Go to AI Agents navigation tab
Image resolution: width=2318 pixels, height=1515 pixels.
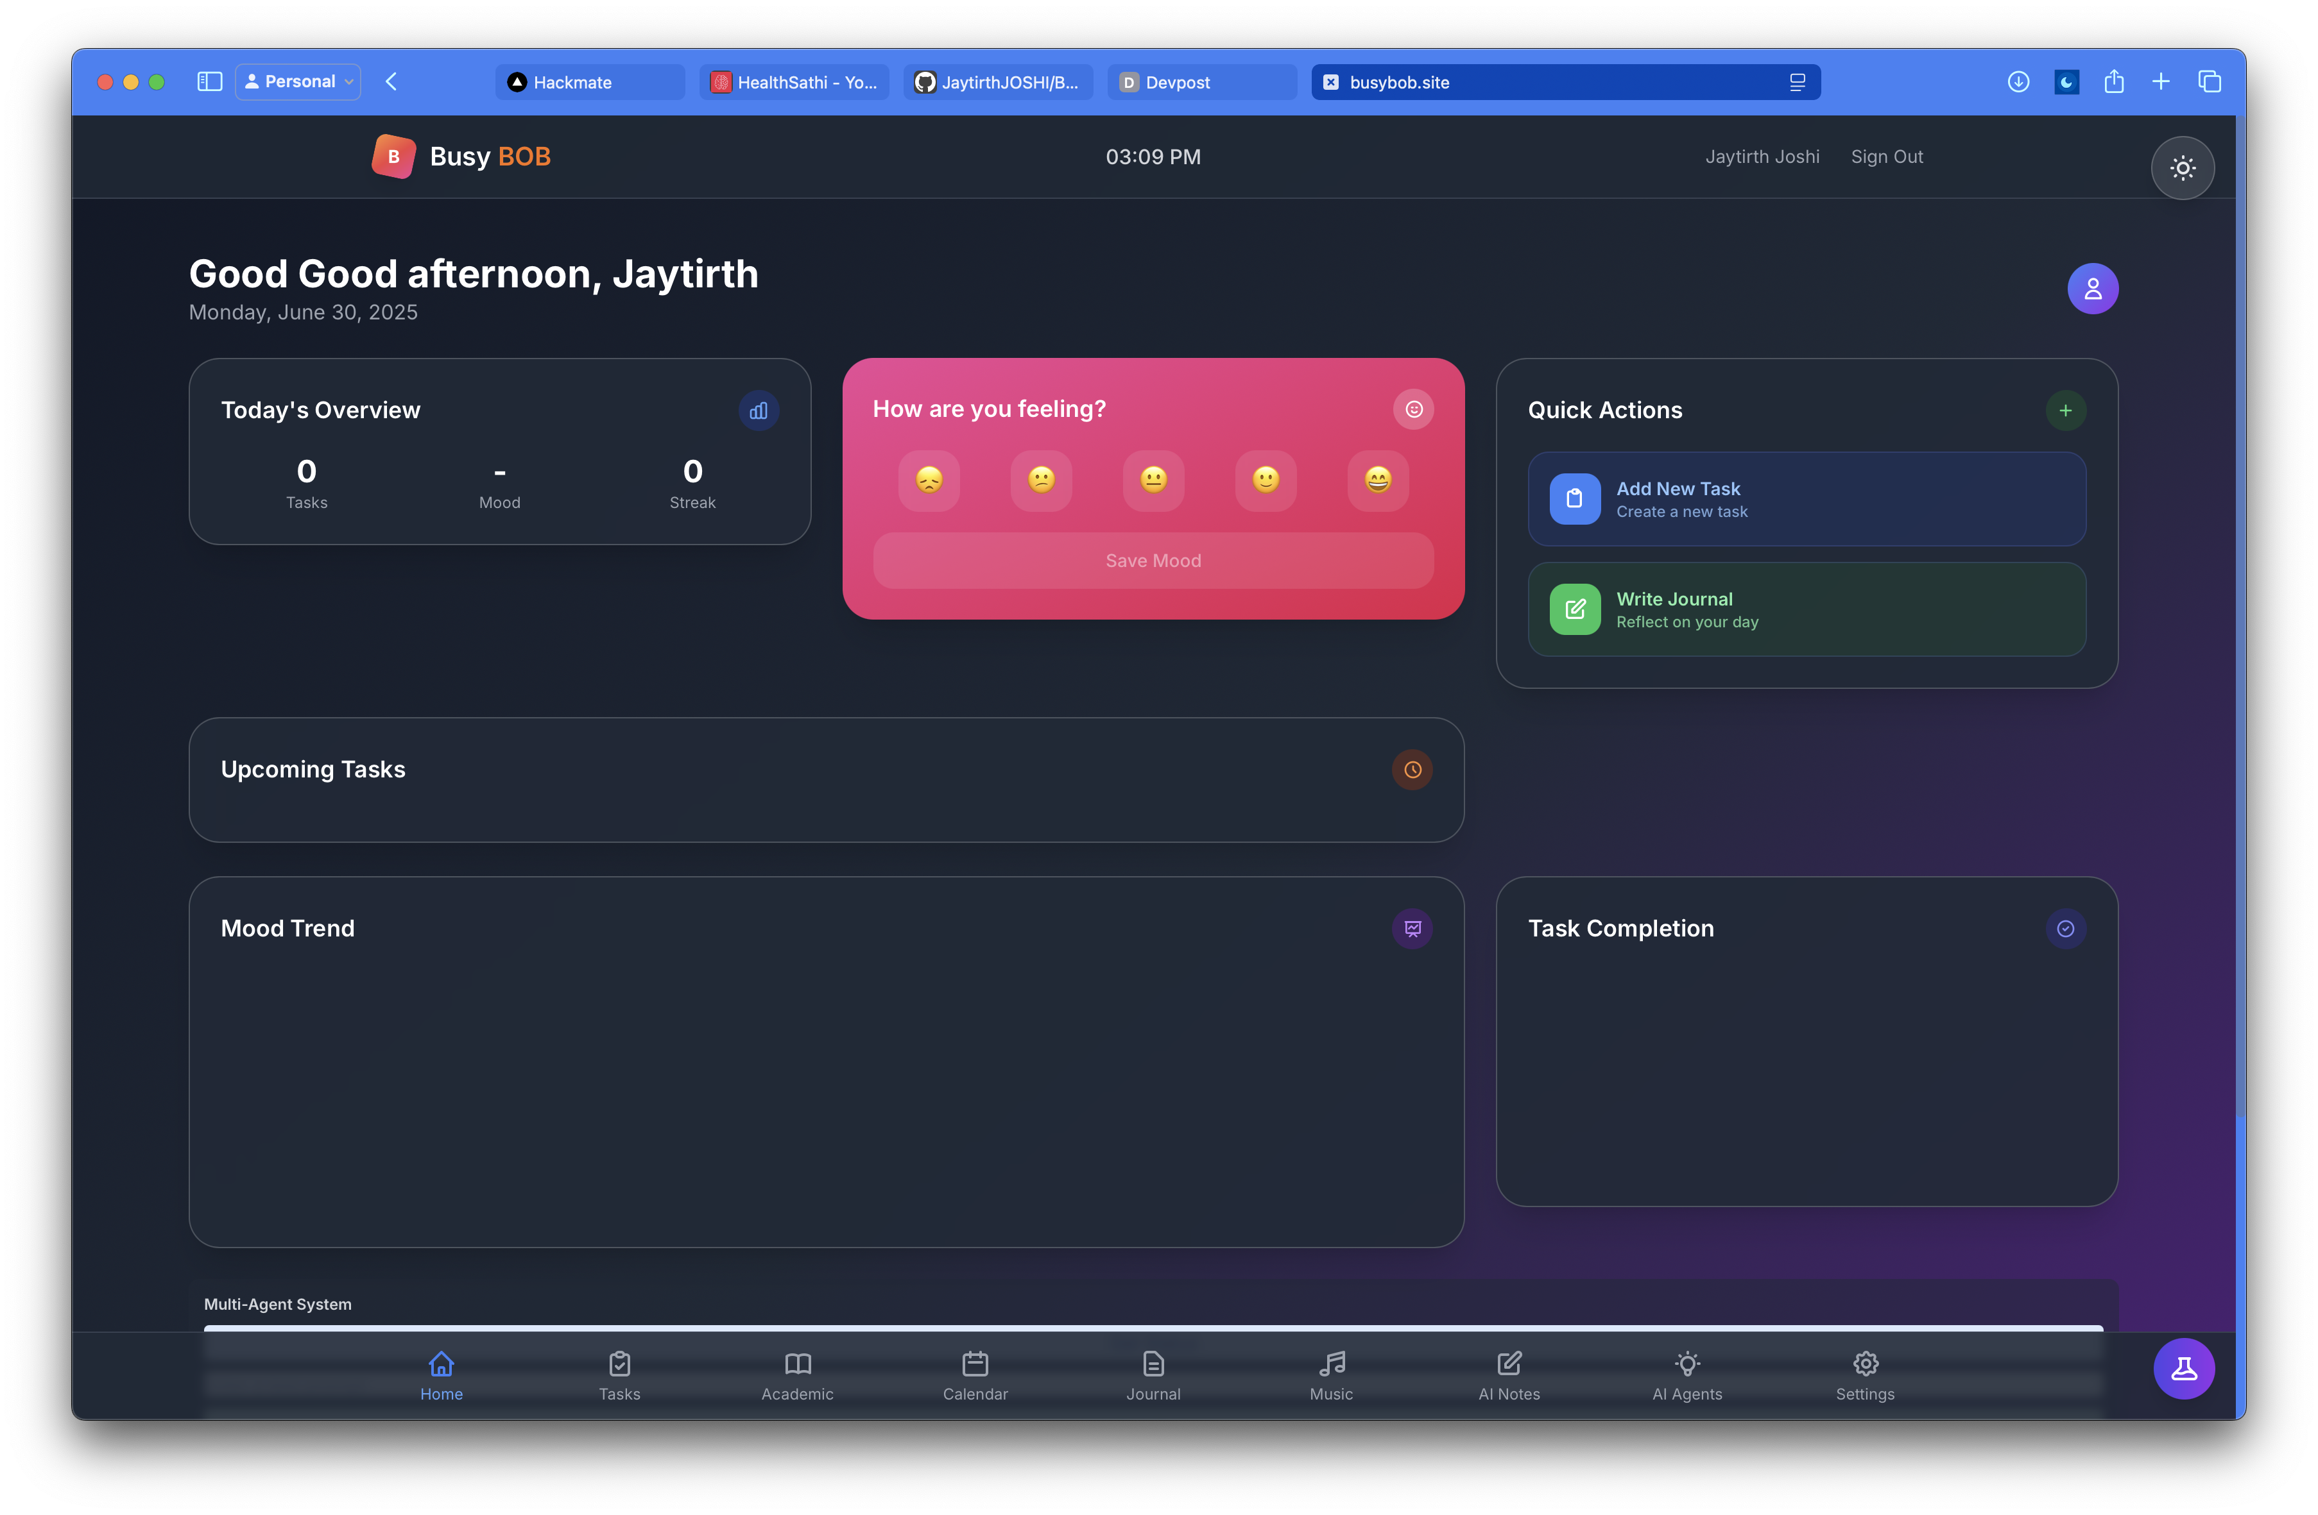click(1687, 1375)
